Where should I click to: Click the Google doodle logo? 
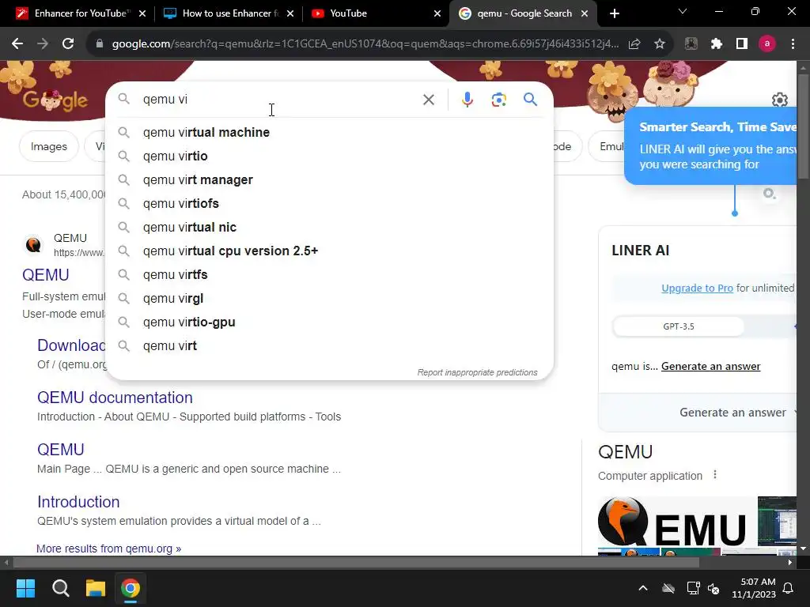[55, 100]
